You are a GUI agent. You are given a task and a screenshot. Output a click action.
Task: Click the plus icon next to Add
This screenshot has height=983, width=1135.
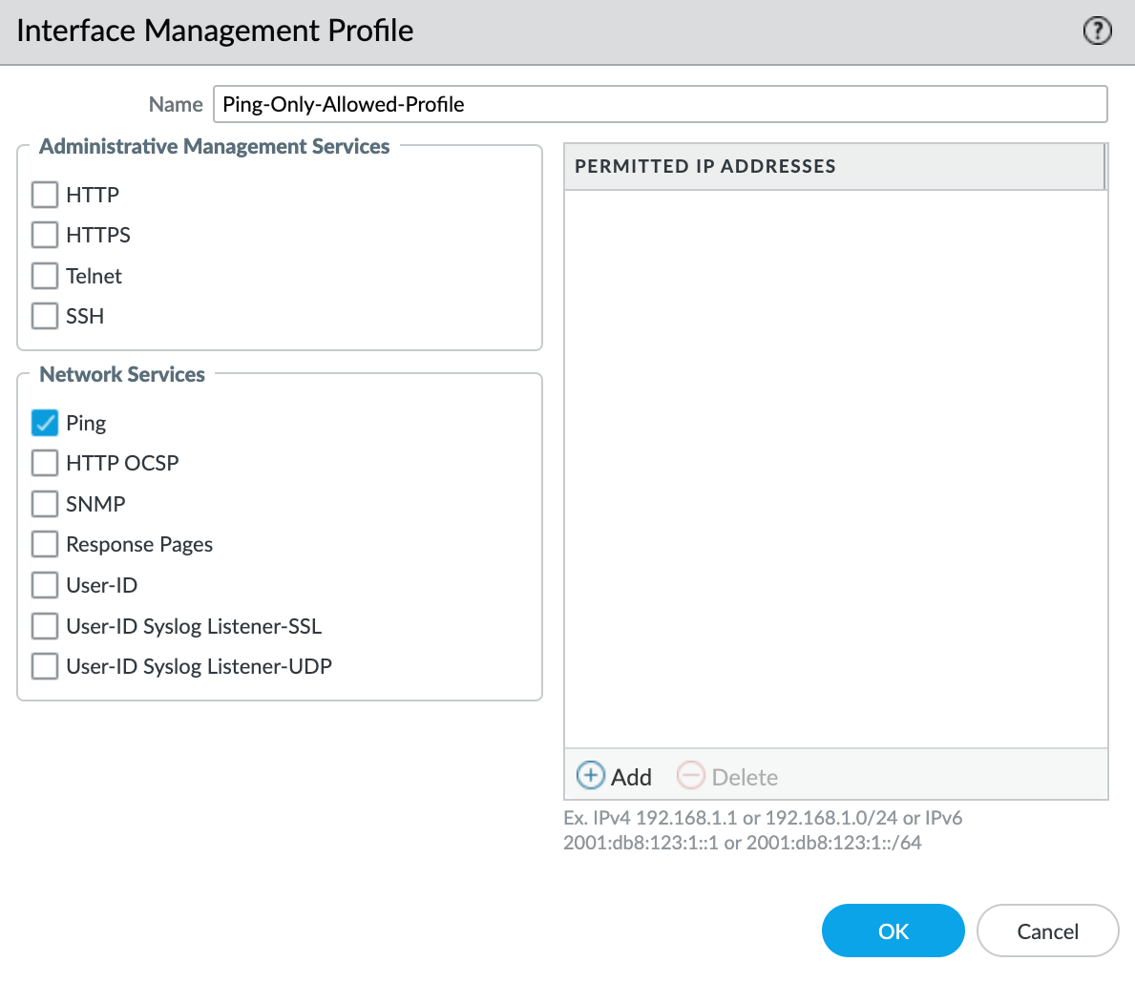tap(590, 776)
